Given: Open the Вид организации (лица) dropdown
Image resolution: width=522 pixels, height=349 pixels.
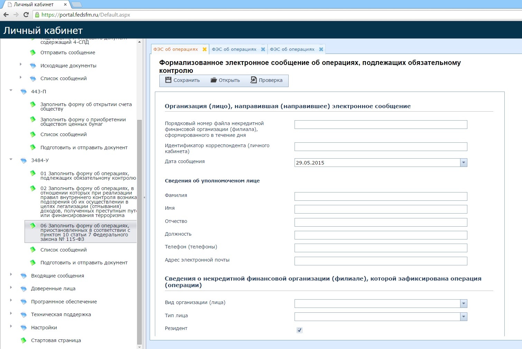Looking at the screenshot, I should 464,303.
